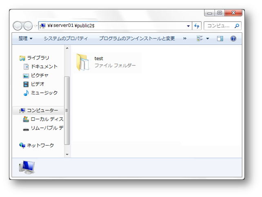Click システムのプロパティ toolbar button
The width and height of the screenshot is (262, 197).
66,38
